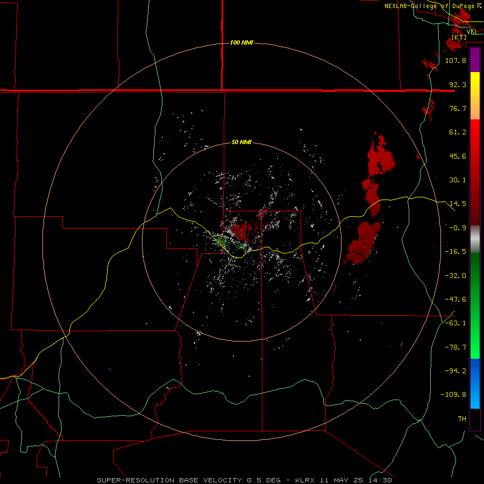
Task: Select the -94.2 scale value
Action: [455, 371]
